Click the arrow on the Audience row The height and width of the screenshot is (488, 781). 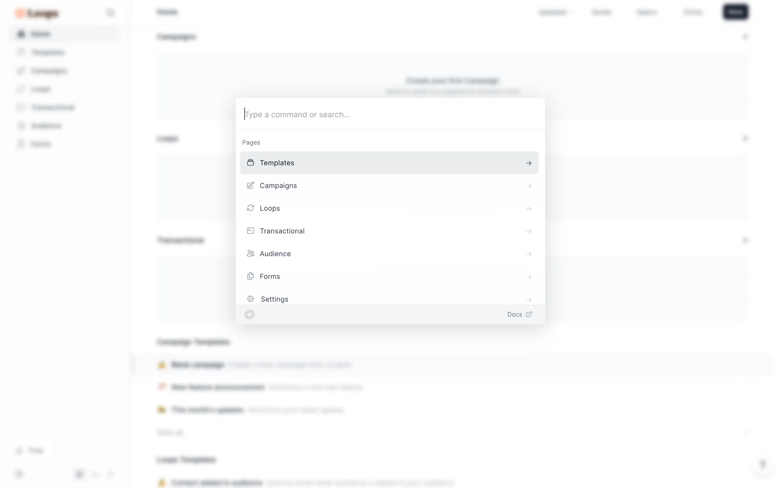[529, 254]
